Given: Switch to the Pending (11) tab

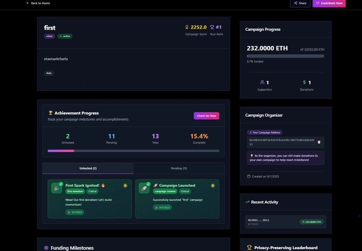Looking at the screenshot, I should coord(179,168).
